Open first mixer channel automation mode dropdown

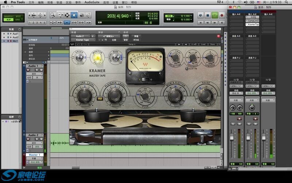click(236, 93)
